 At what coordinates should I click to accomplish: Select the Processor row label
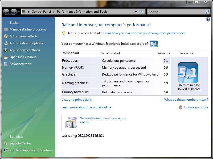[70, 61]
